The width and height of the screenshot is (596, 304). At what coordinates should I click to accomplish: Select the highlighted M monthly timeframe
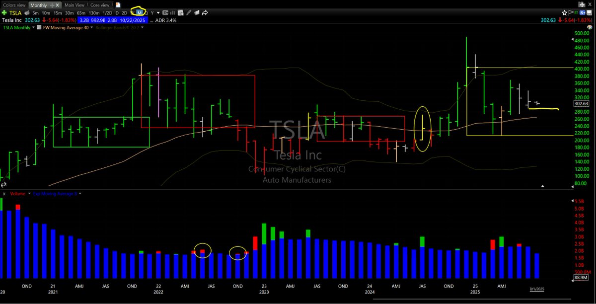click(140, 12)
